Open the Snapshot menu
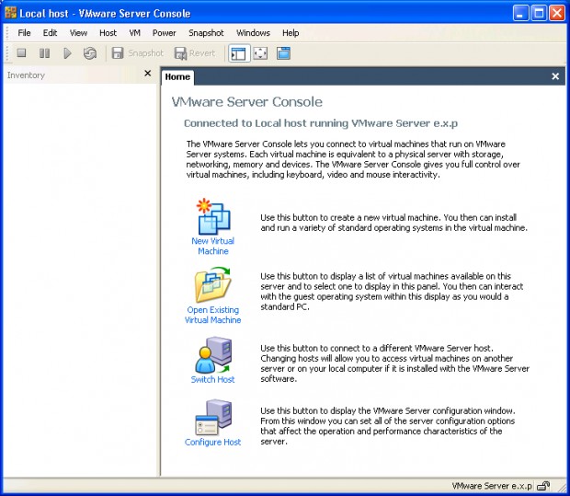The width and height of the screenshot is (570, 496). (x=206, y=33)
